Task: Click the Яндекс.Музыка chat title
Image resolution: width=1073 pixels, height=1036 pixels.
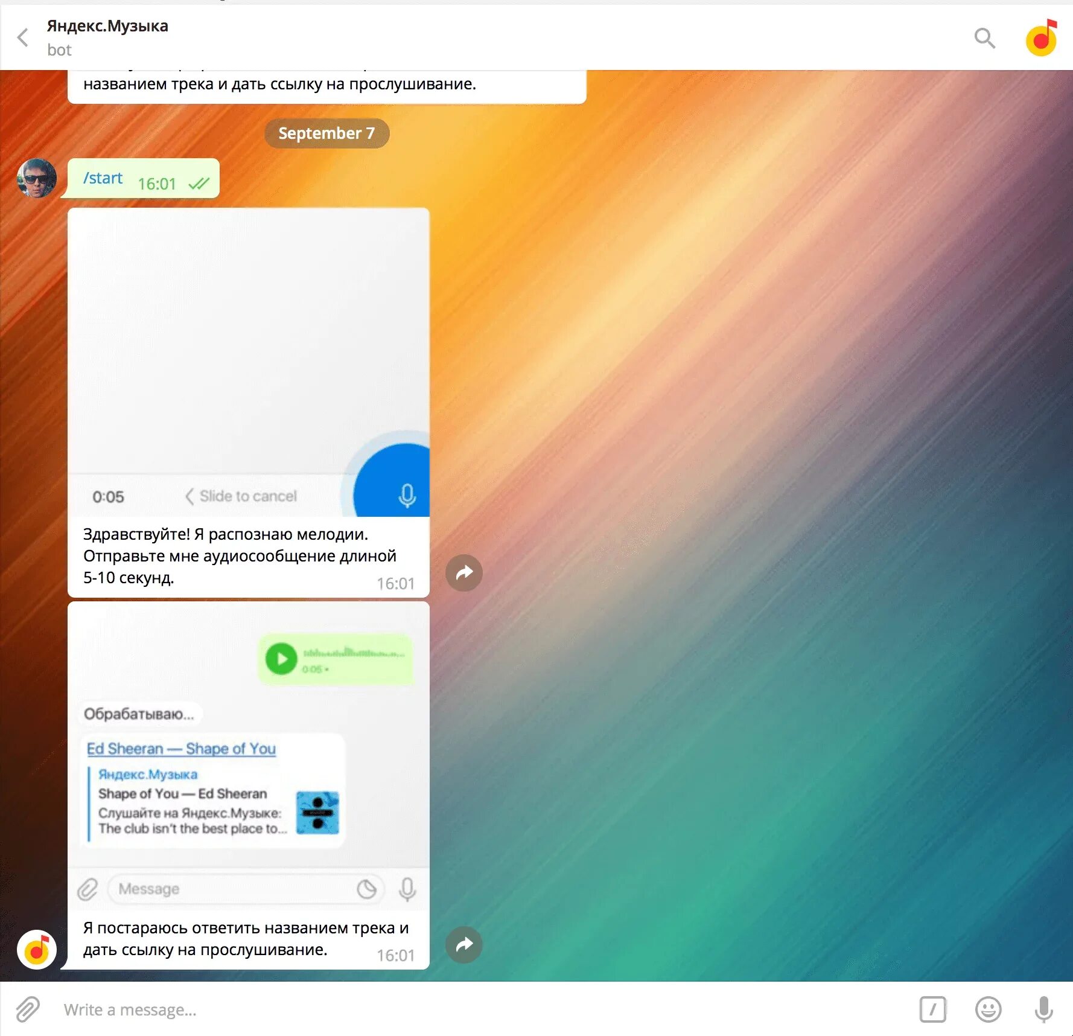Action: [107, 26]
